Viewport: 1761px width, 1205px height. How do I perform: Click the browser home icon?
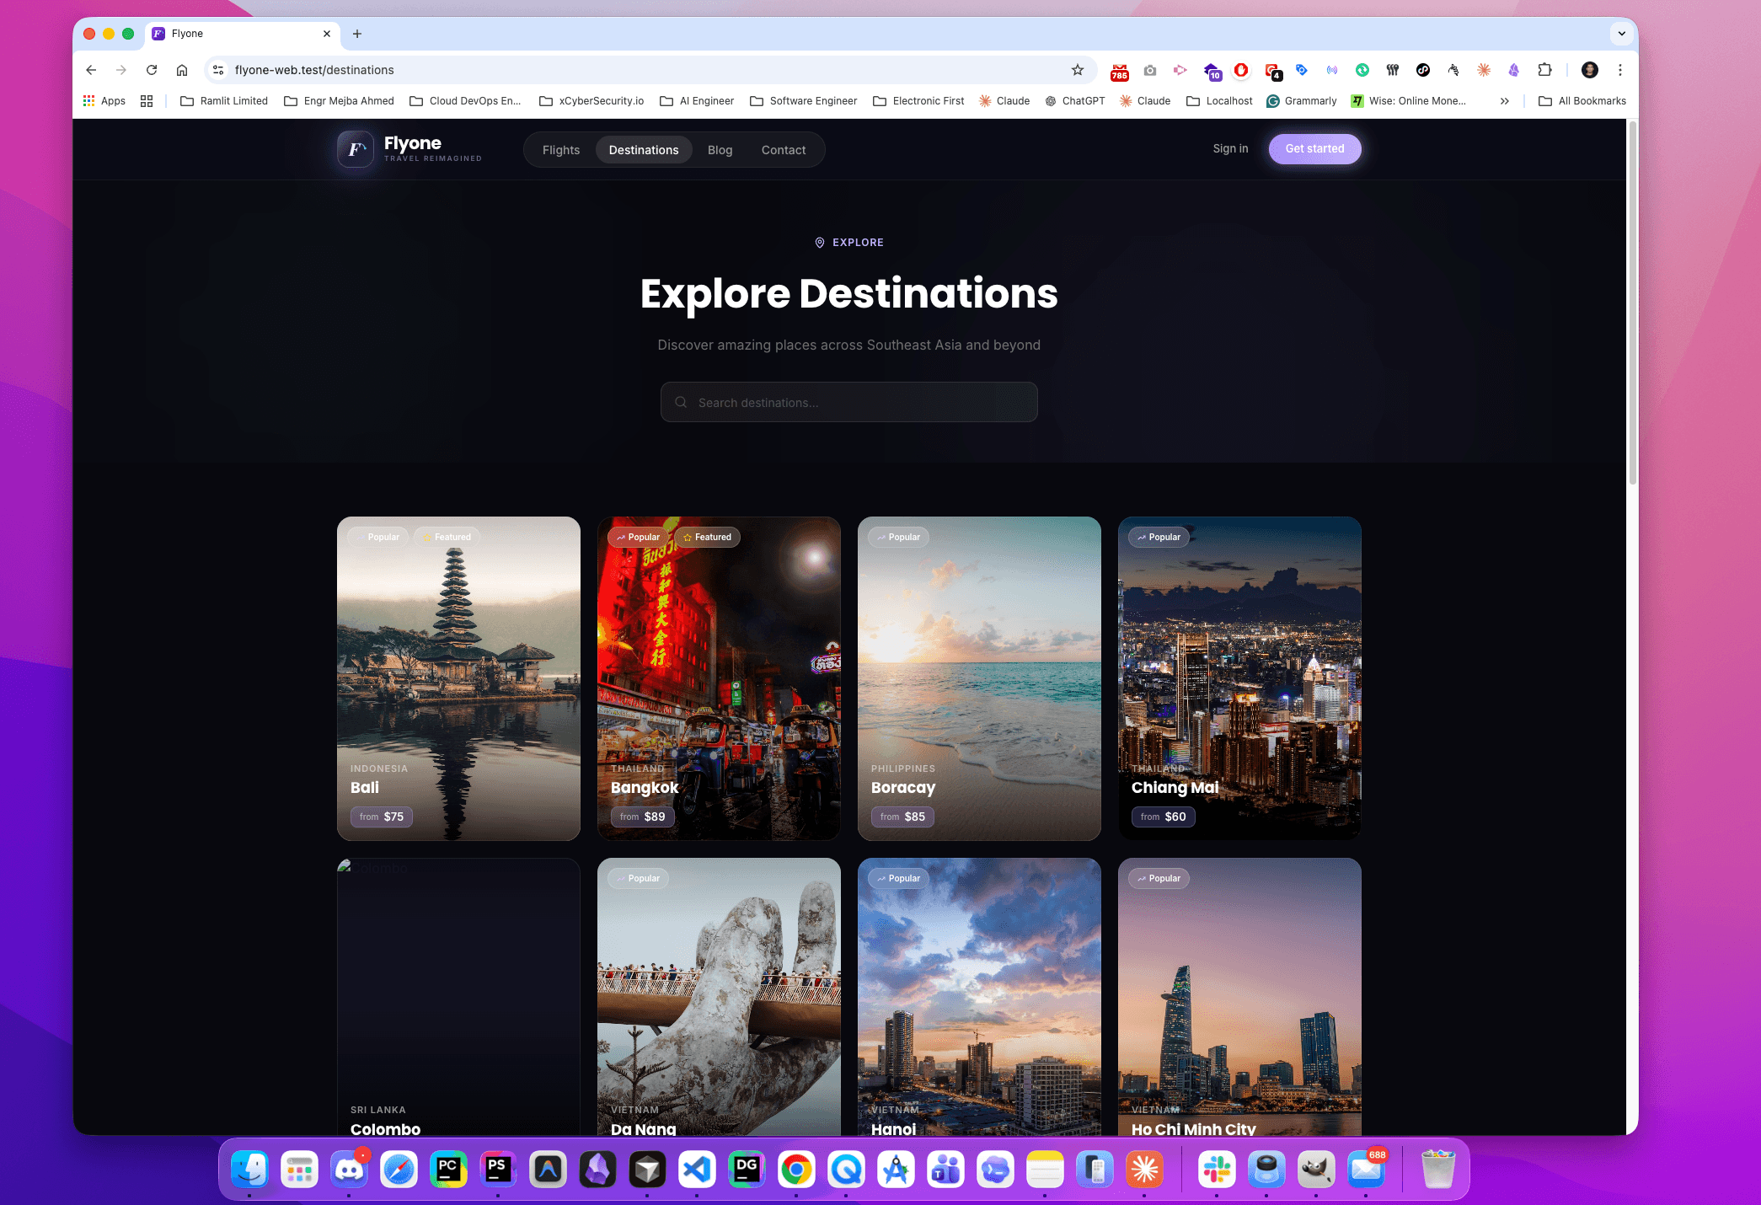(182, 70)
